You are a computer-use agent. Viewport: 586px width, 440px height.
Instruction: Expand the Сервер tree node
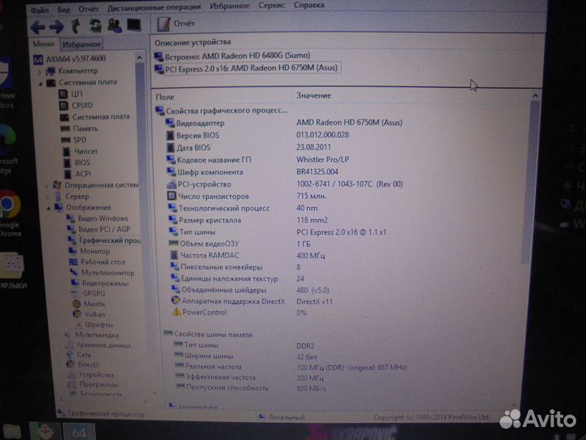point(47,197)
